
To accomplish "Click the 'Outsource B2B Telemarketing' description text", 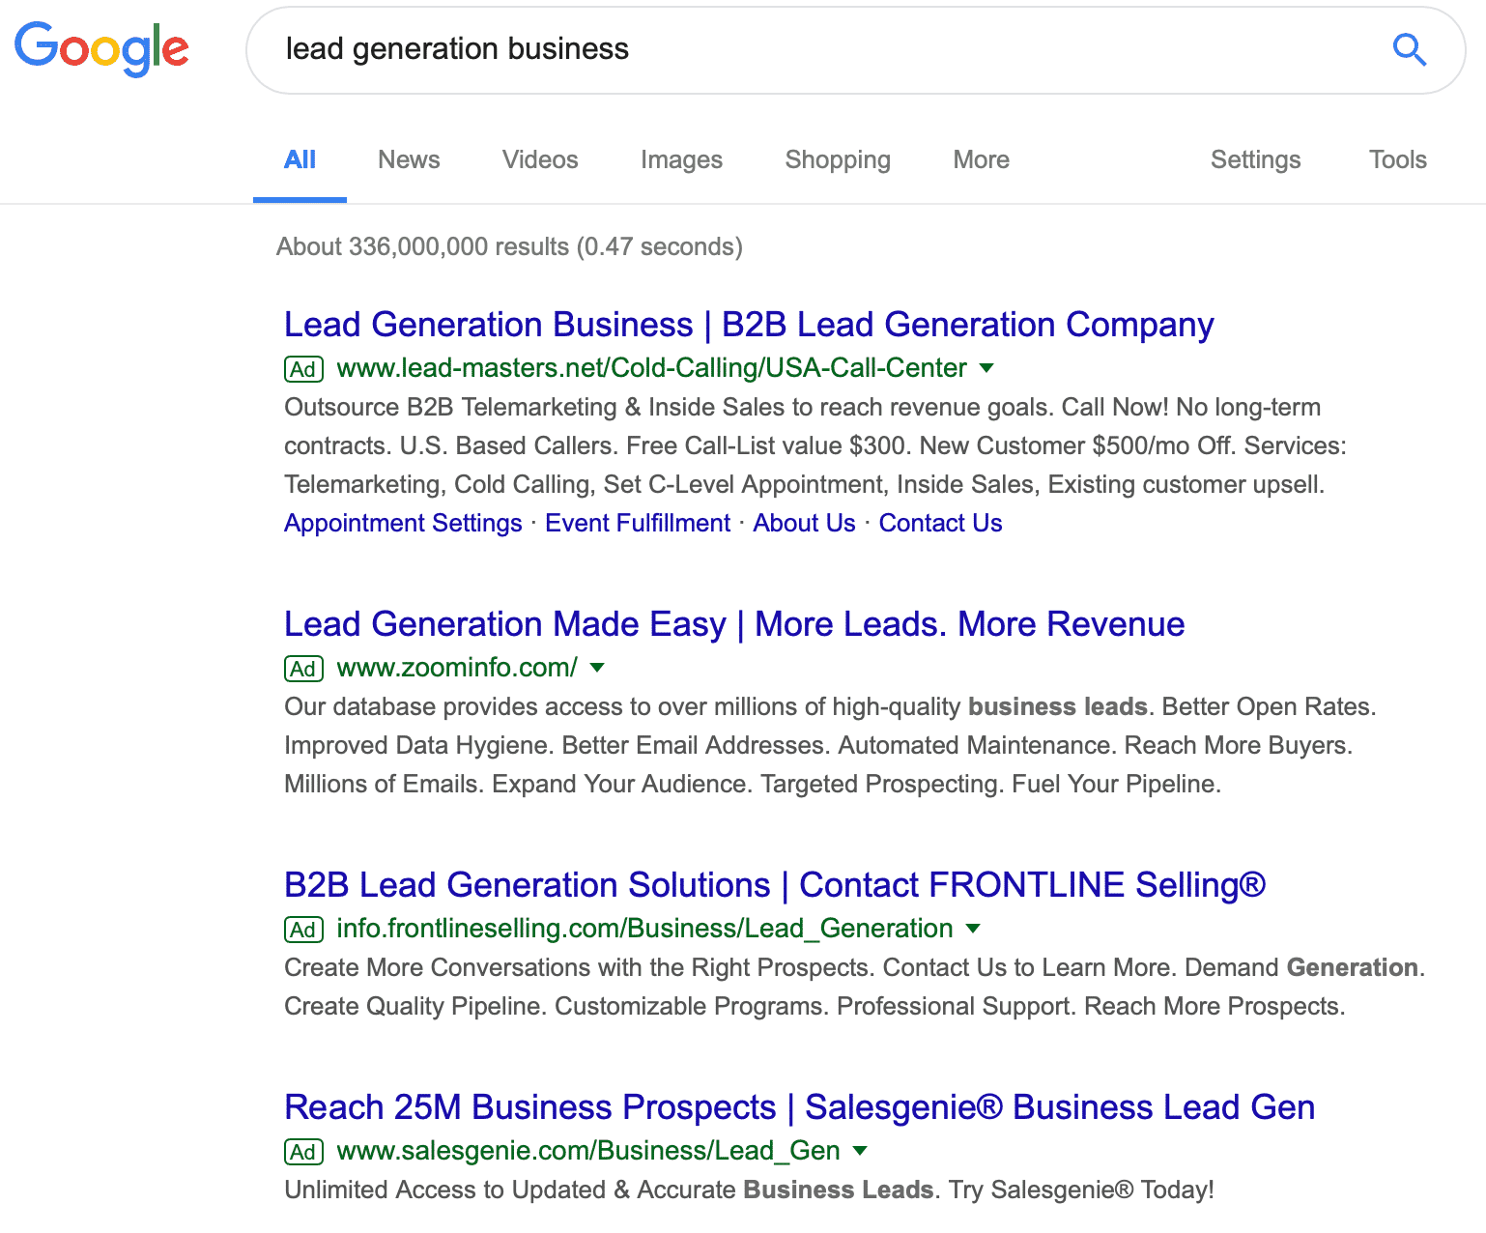I will 815,446.
